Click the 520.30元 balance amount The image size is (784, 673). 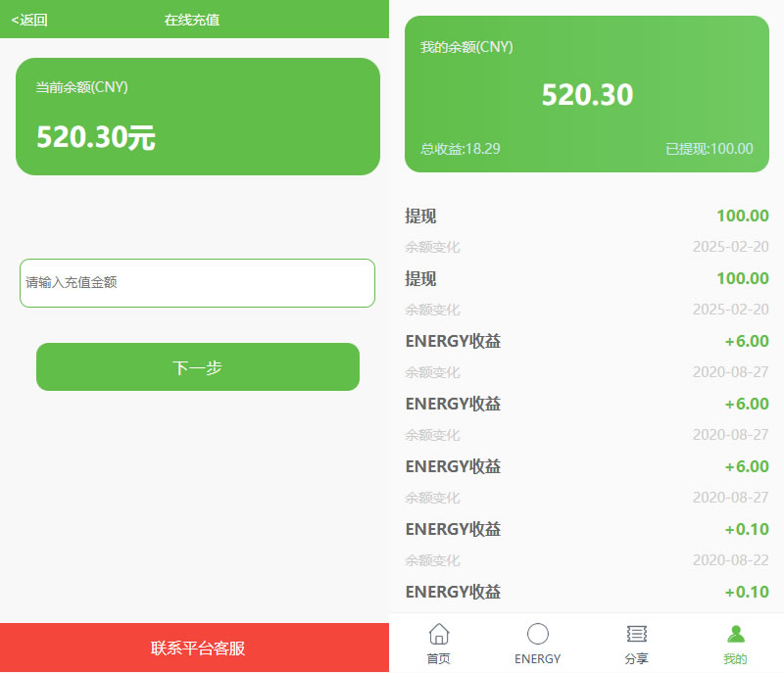96,137
